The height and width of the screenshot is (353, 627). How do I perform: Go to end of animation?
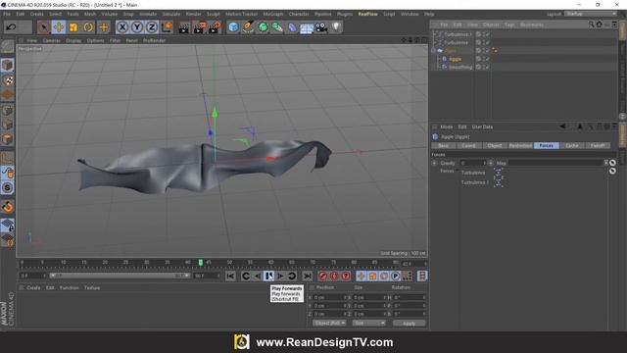pos(307,277)
